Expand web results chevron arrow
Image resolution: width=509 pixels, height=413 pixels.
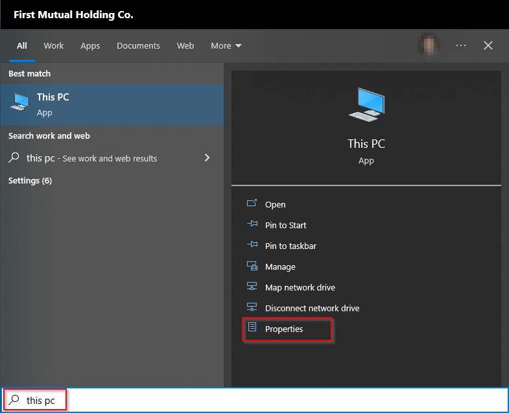207,158
